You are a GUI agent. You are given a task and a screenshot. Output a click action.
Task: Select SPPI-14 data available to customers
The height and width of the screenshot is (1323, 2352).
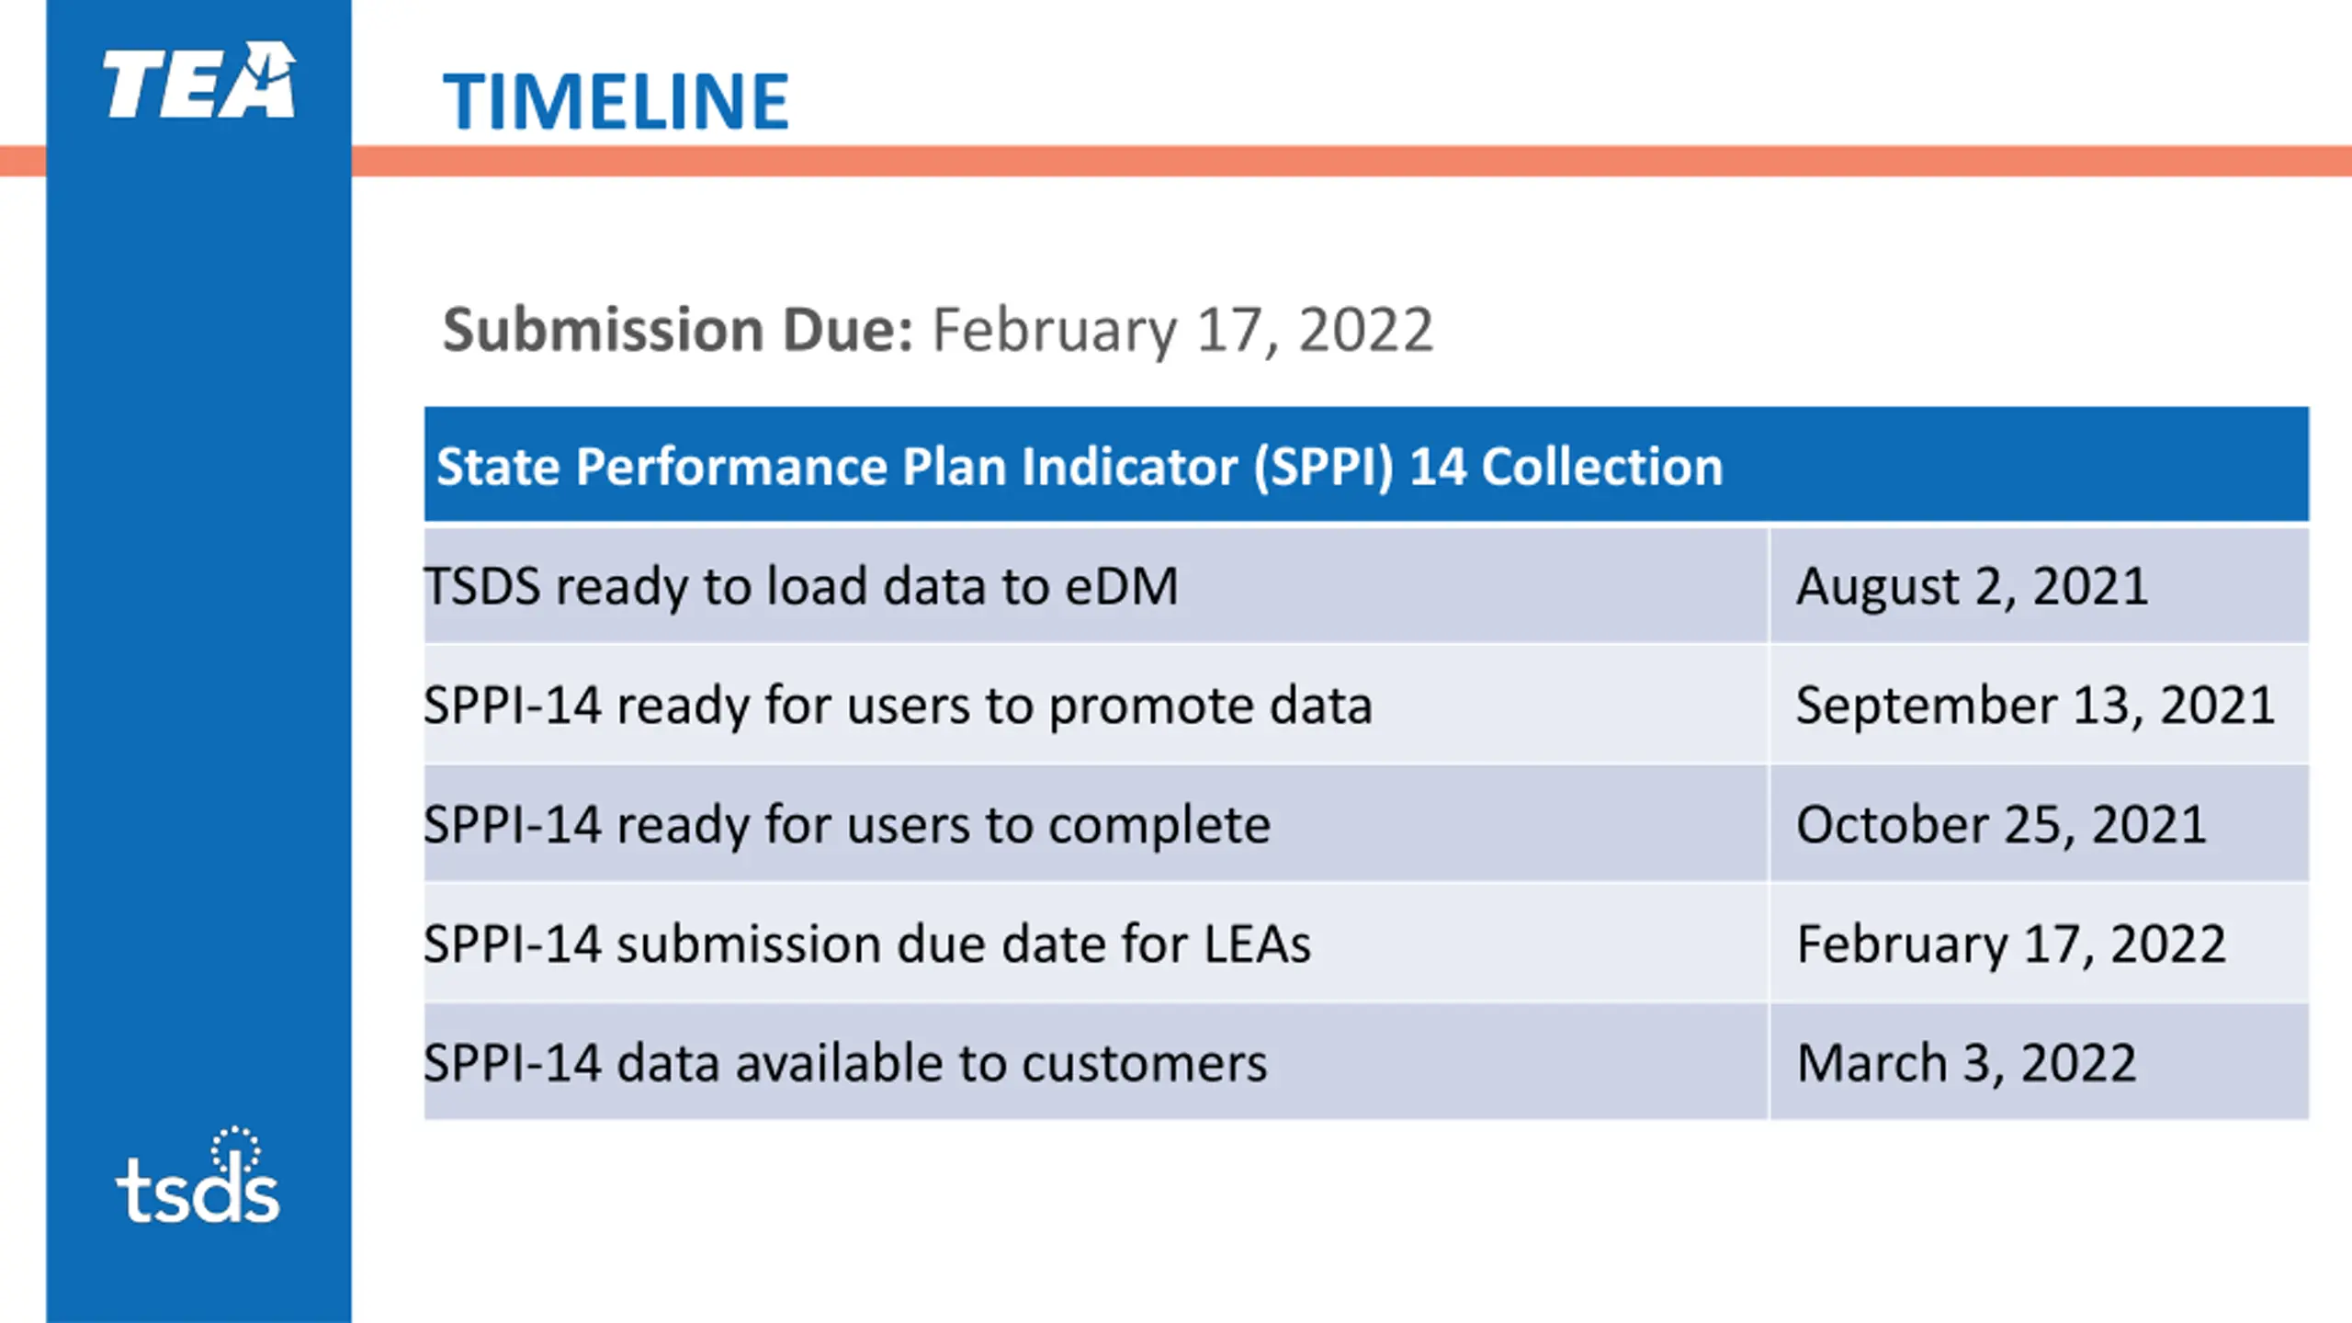click(x=844, y=1063)
